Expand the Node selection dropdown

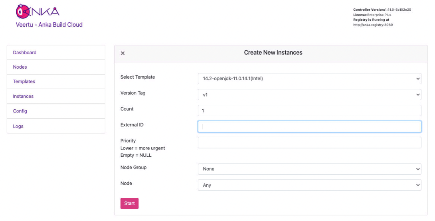click(x=309, y=185)
